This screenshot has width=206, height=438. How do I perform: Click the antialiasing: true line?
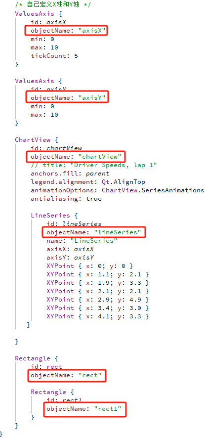tap(66, 199)
